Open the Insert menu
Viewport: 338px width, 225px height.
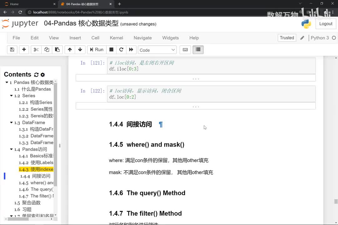tap(75, 38)
